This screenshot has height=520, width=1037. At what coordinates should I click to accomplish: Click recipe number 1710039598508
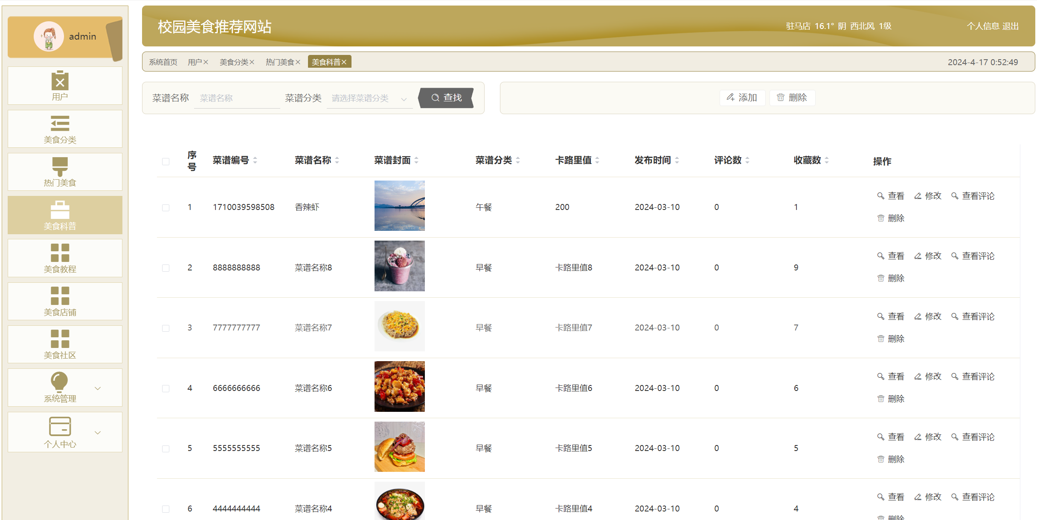(x=244, y=207)
